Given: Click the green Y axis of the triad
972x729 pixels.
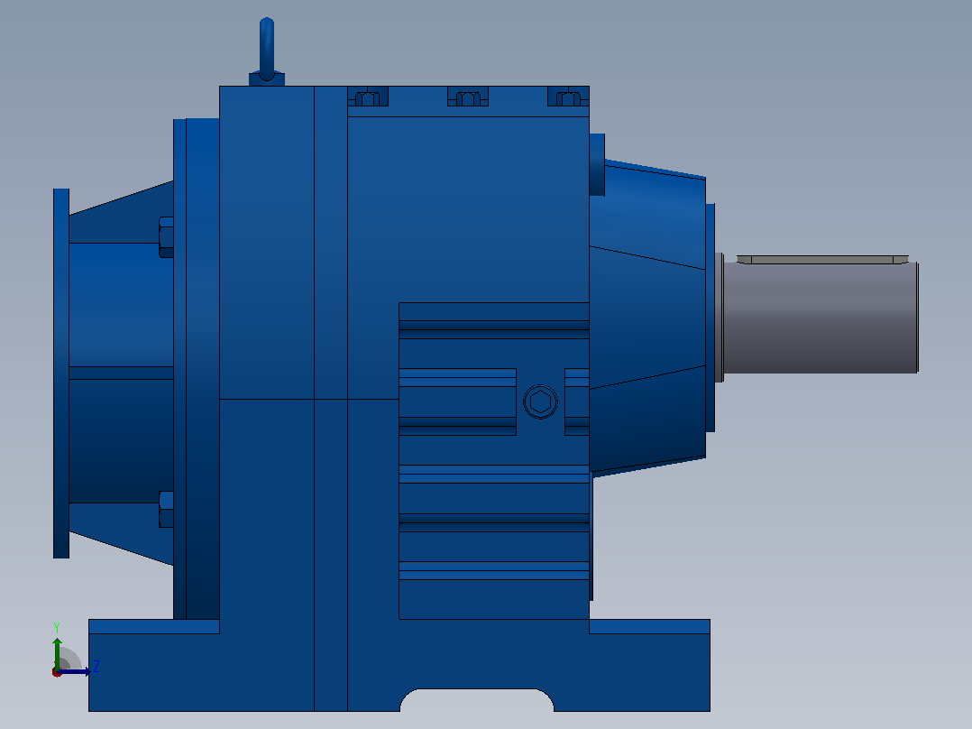Looking at the screenshot, I should pyautogui.click(x=57, y=652).
